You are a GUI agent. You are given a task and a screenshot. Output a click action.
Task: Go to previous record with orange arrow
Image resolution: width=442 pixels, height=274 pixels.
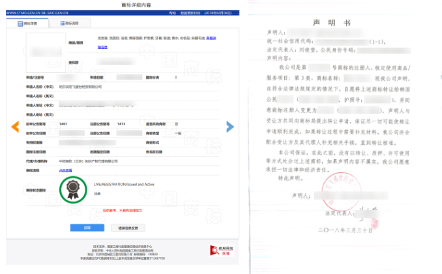coord(15,127)
